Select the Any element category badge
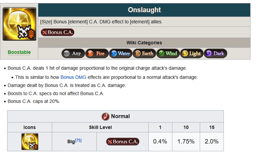The height and width of the screenshot is (154, 257). click(73, 53)
